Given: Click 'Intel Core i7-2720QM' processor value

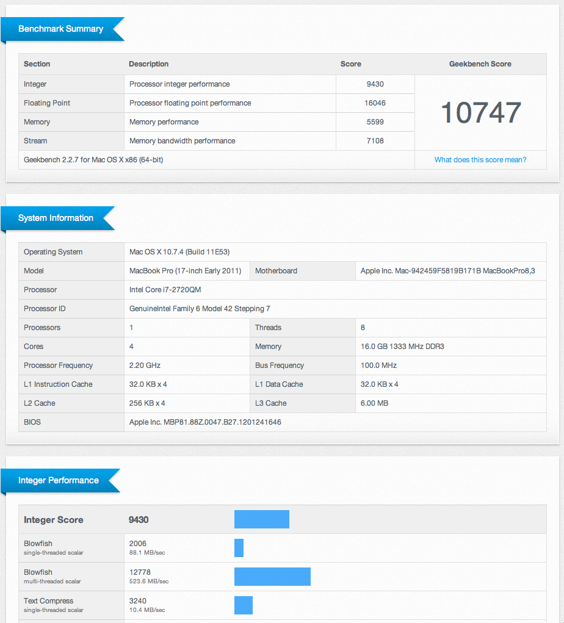Looking at the screenshot, I should tap(165, 290).
